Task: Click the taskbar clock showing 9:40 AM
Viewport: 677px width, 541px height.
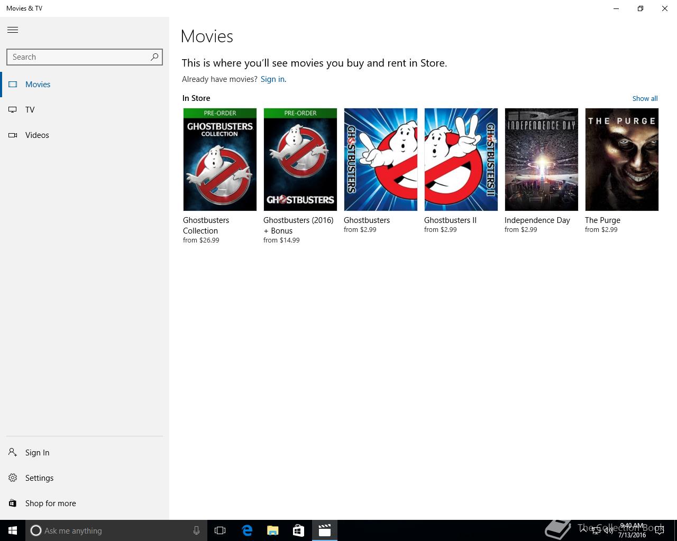Action: click(632, 530)
